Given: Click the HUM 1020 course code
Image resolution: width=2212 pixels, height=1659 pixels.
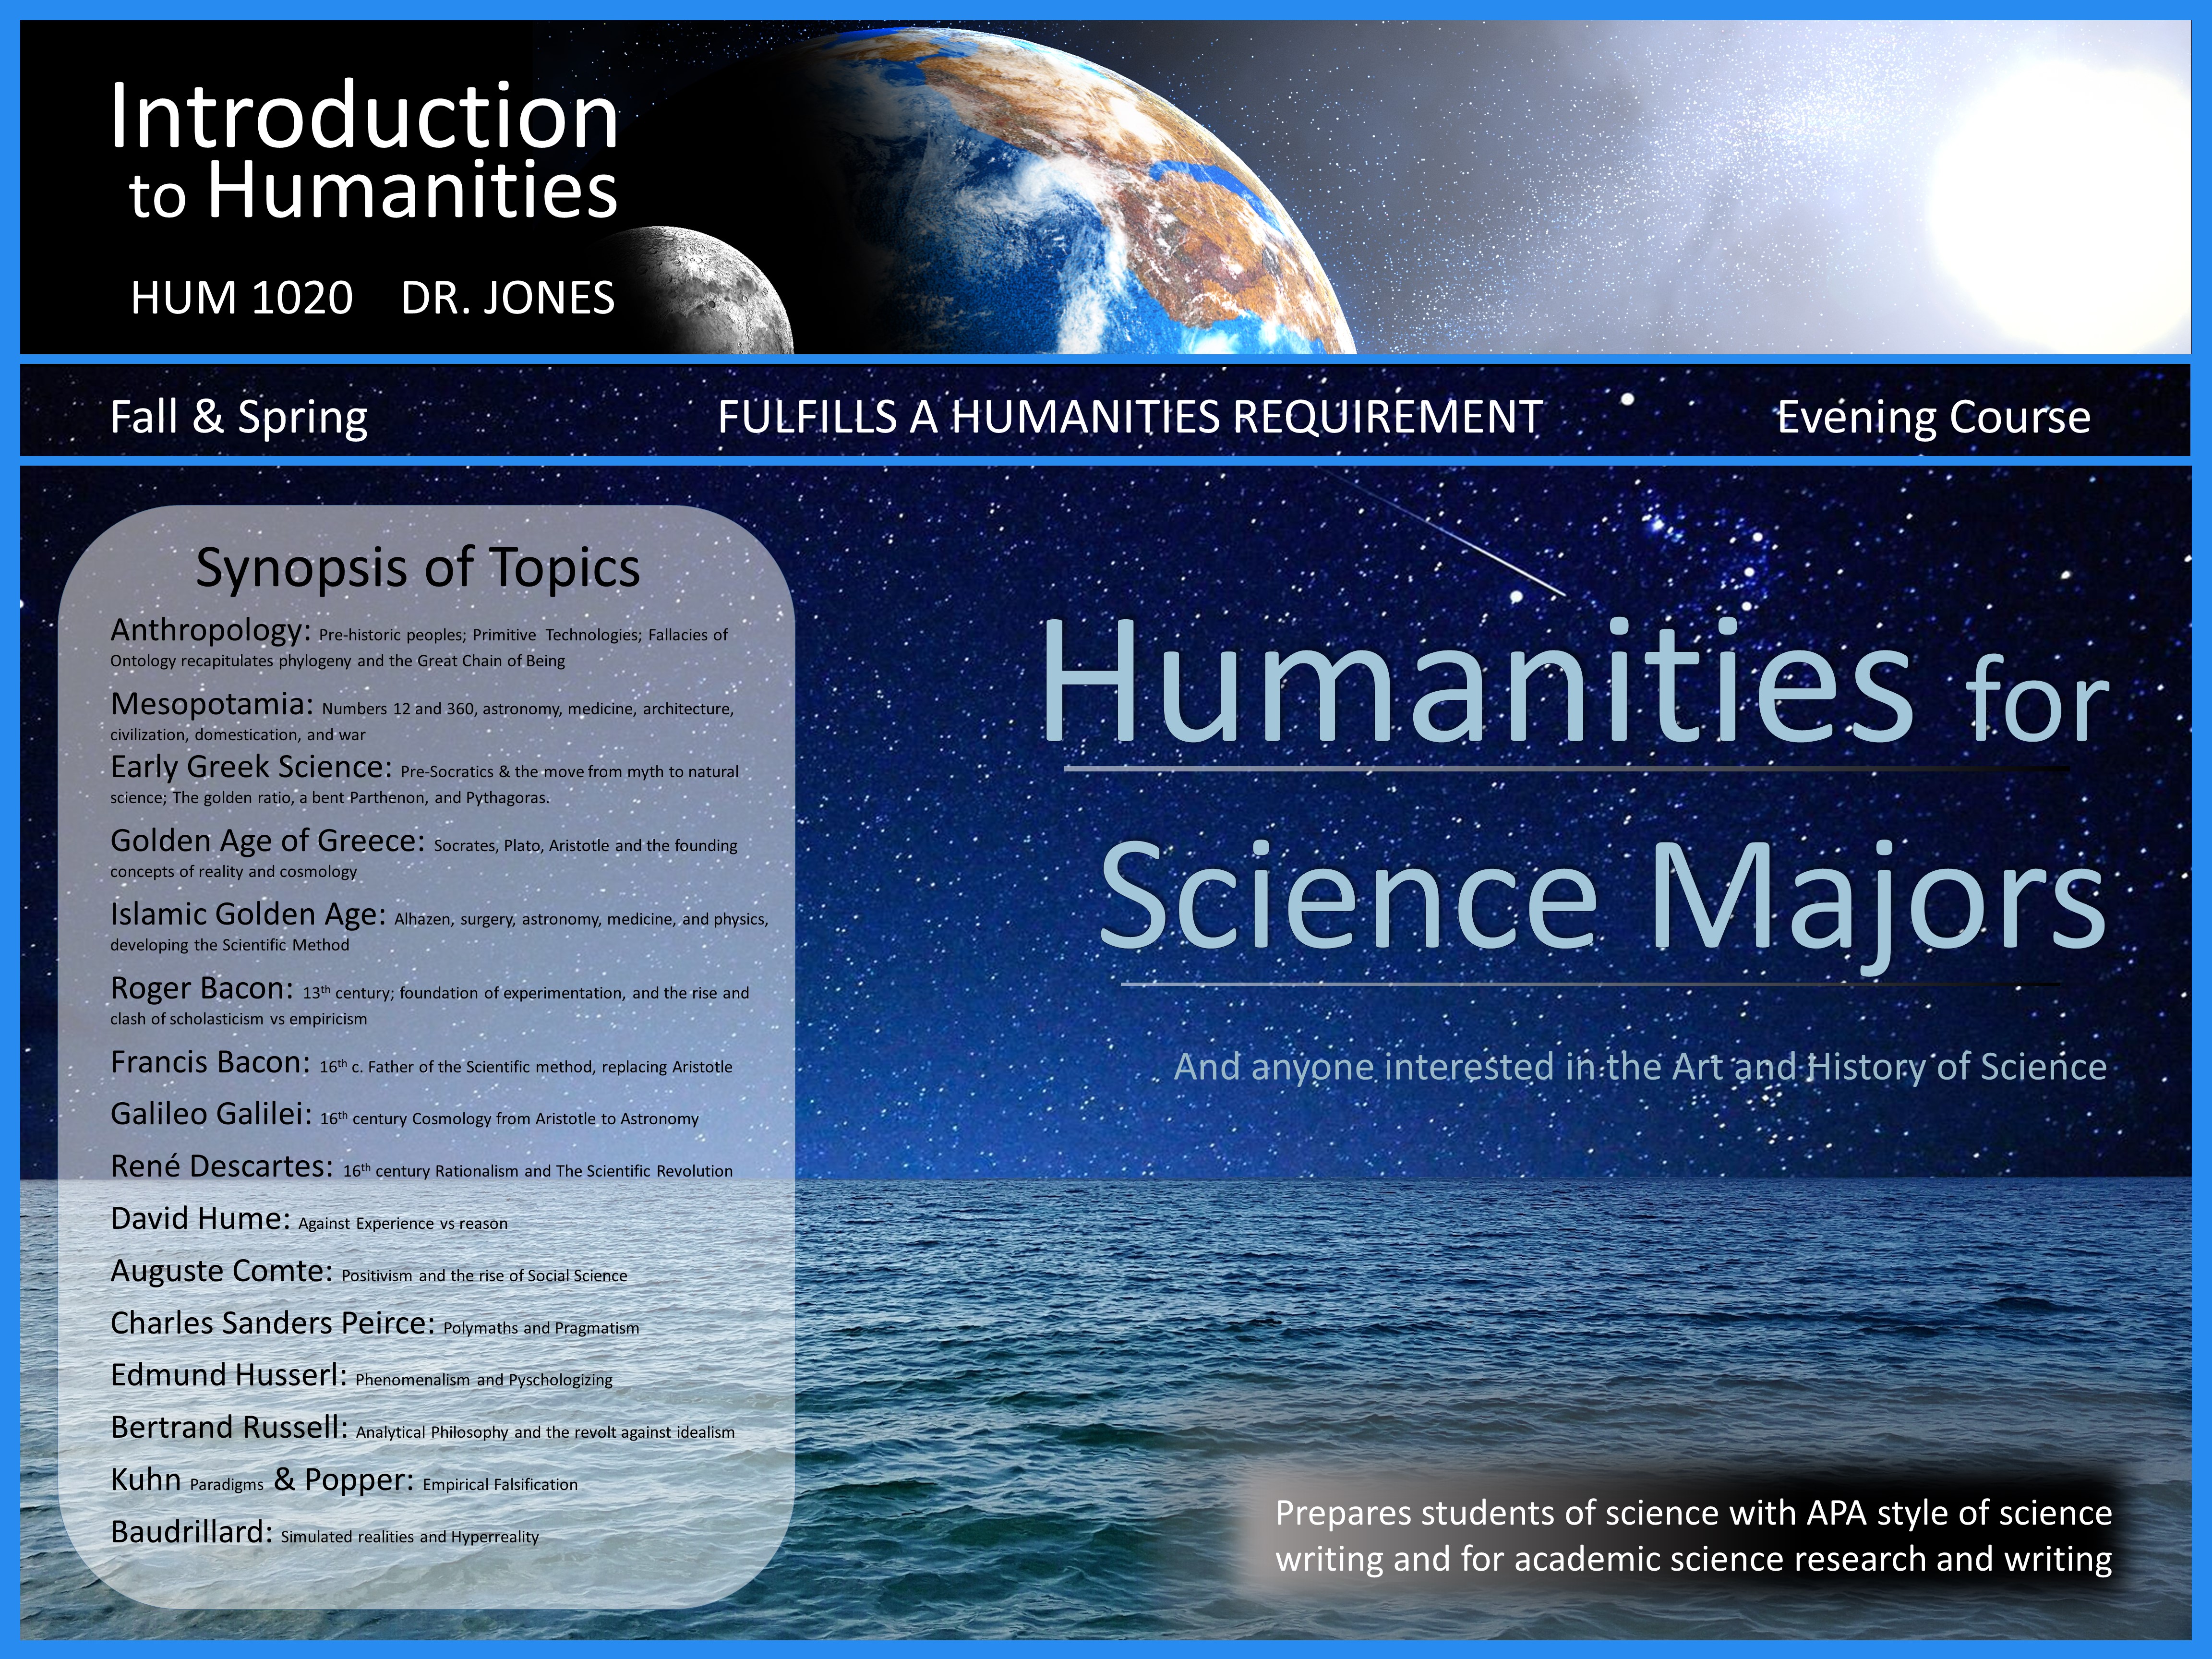Looking at the screenshot, I should tap(241, 298).
